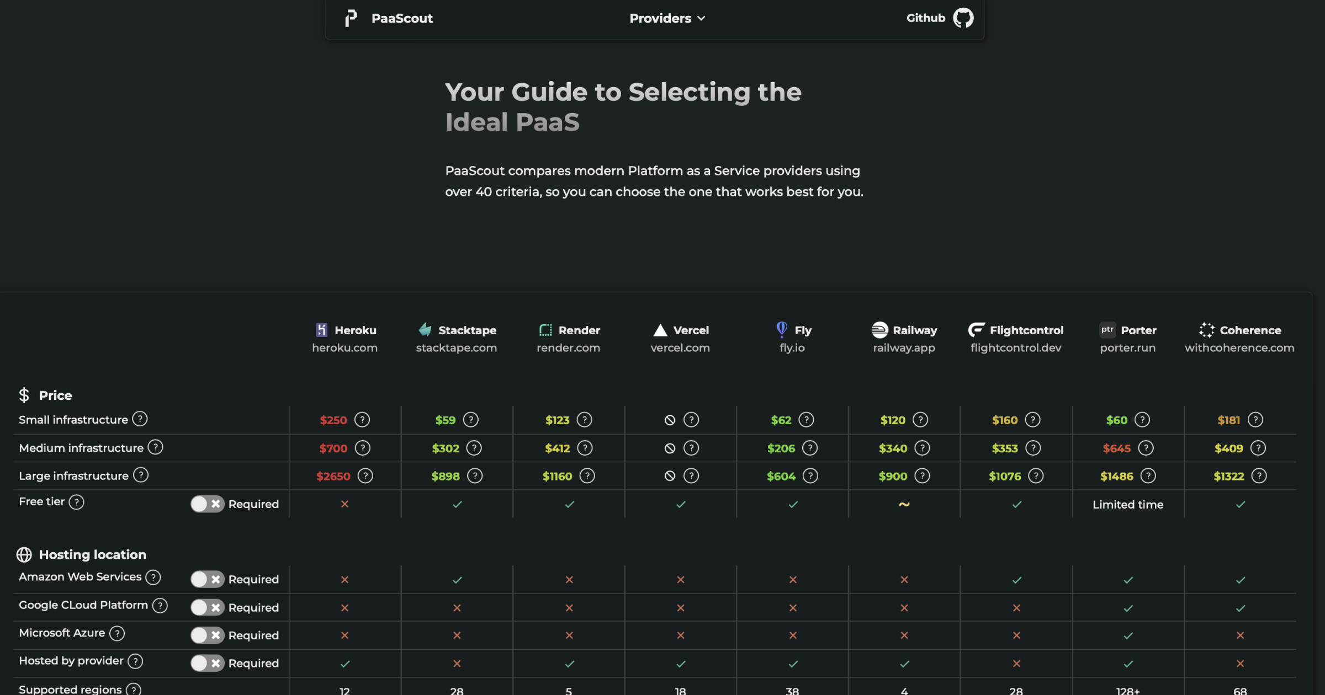This screenshot has width=1325, height=695.
Task: Click the Railway logo icon
Action: (879, 330)
